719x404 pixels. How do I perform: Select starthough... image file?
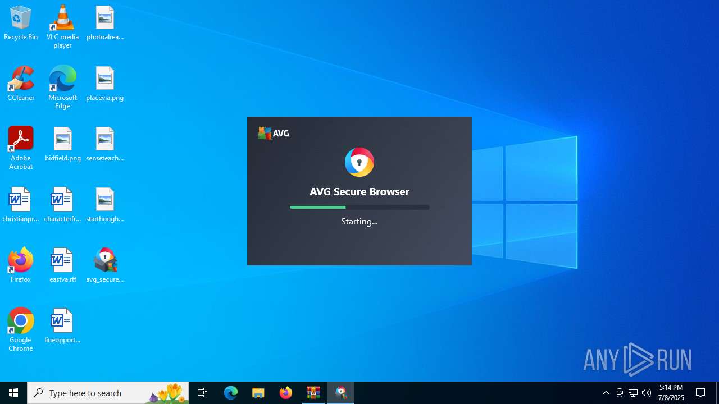pyautogui.click(x=105, y=205)
